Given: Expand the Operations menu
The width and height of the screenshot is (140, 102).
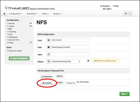Looking at the screenshot, I should coord(32,14).
